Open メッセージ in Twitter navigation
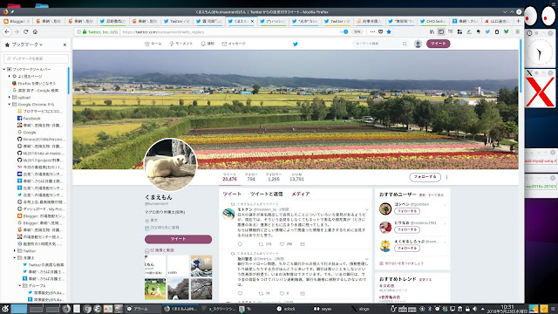558x314 pixels. (x=234, y=44)
